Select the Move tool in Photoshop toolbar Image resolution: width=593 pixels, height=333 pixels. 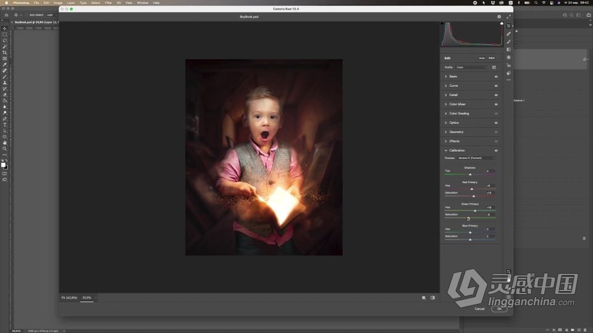click(x=4, y=28)
